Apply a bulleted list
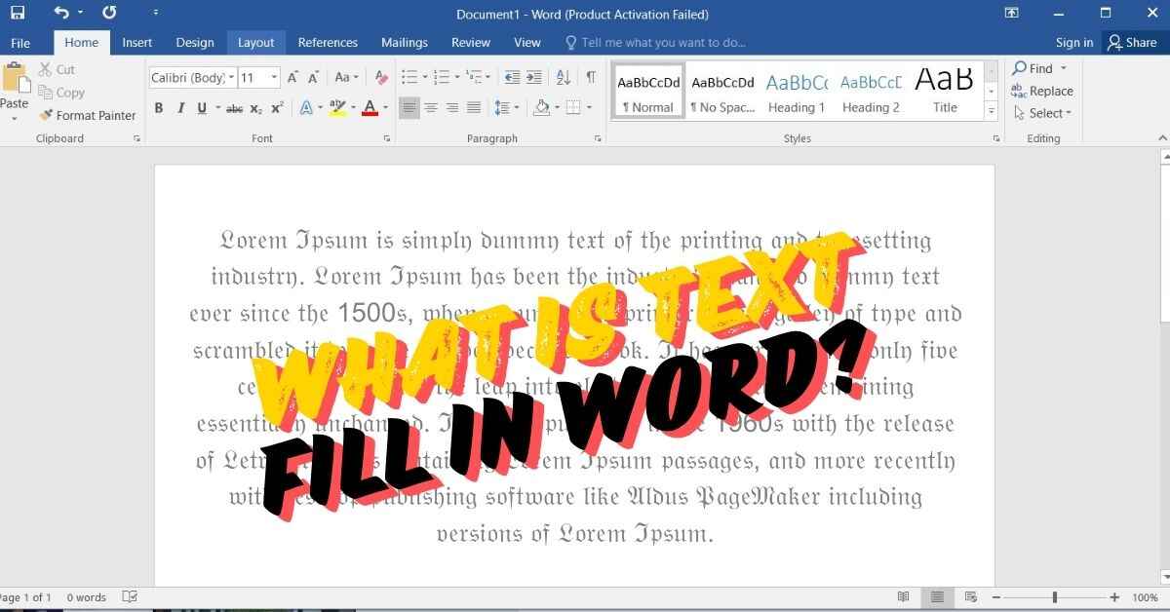Screen dimensions: 1170x612 click(x=409, y=78)
